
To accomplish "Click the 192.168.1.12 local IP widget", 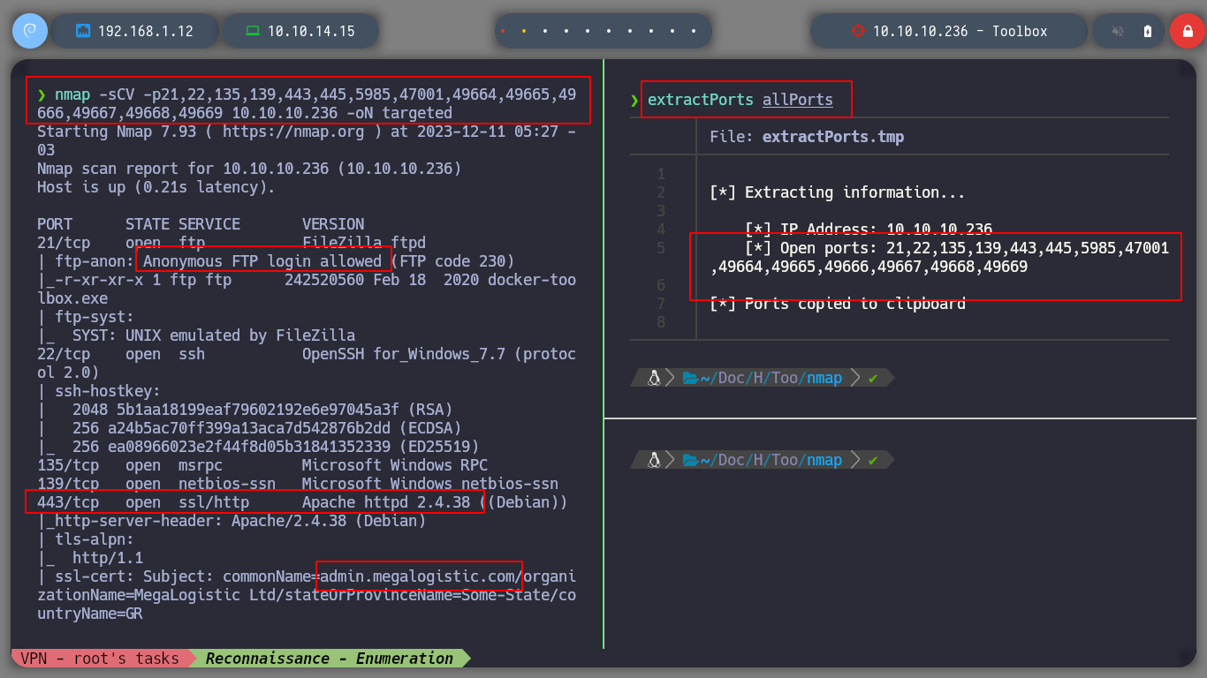I will click(135, 31).
